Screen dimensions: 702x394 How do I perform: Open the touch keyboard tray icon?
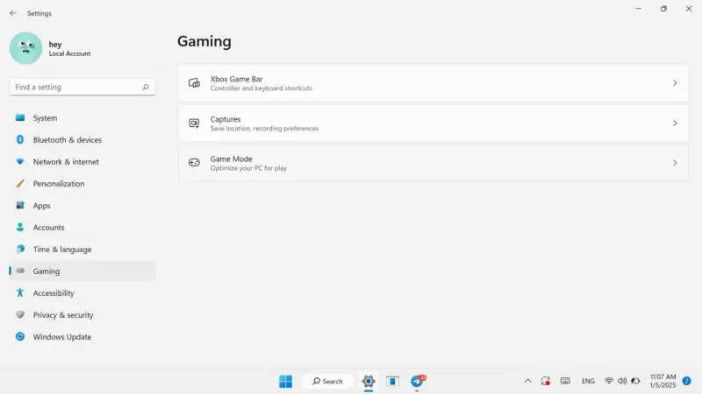click(x=565, y=381)
